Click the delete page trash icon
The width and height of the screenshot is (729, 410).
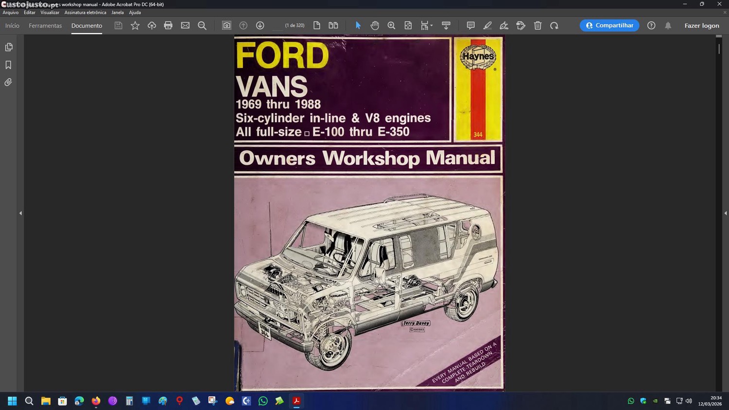(x=538, y=25)
